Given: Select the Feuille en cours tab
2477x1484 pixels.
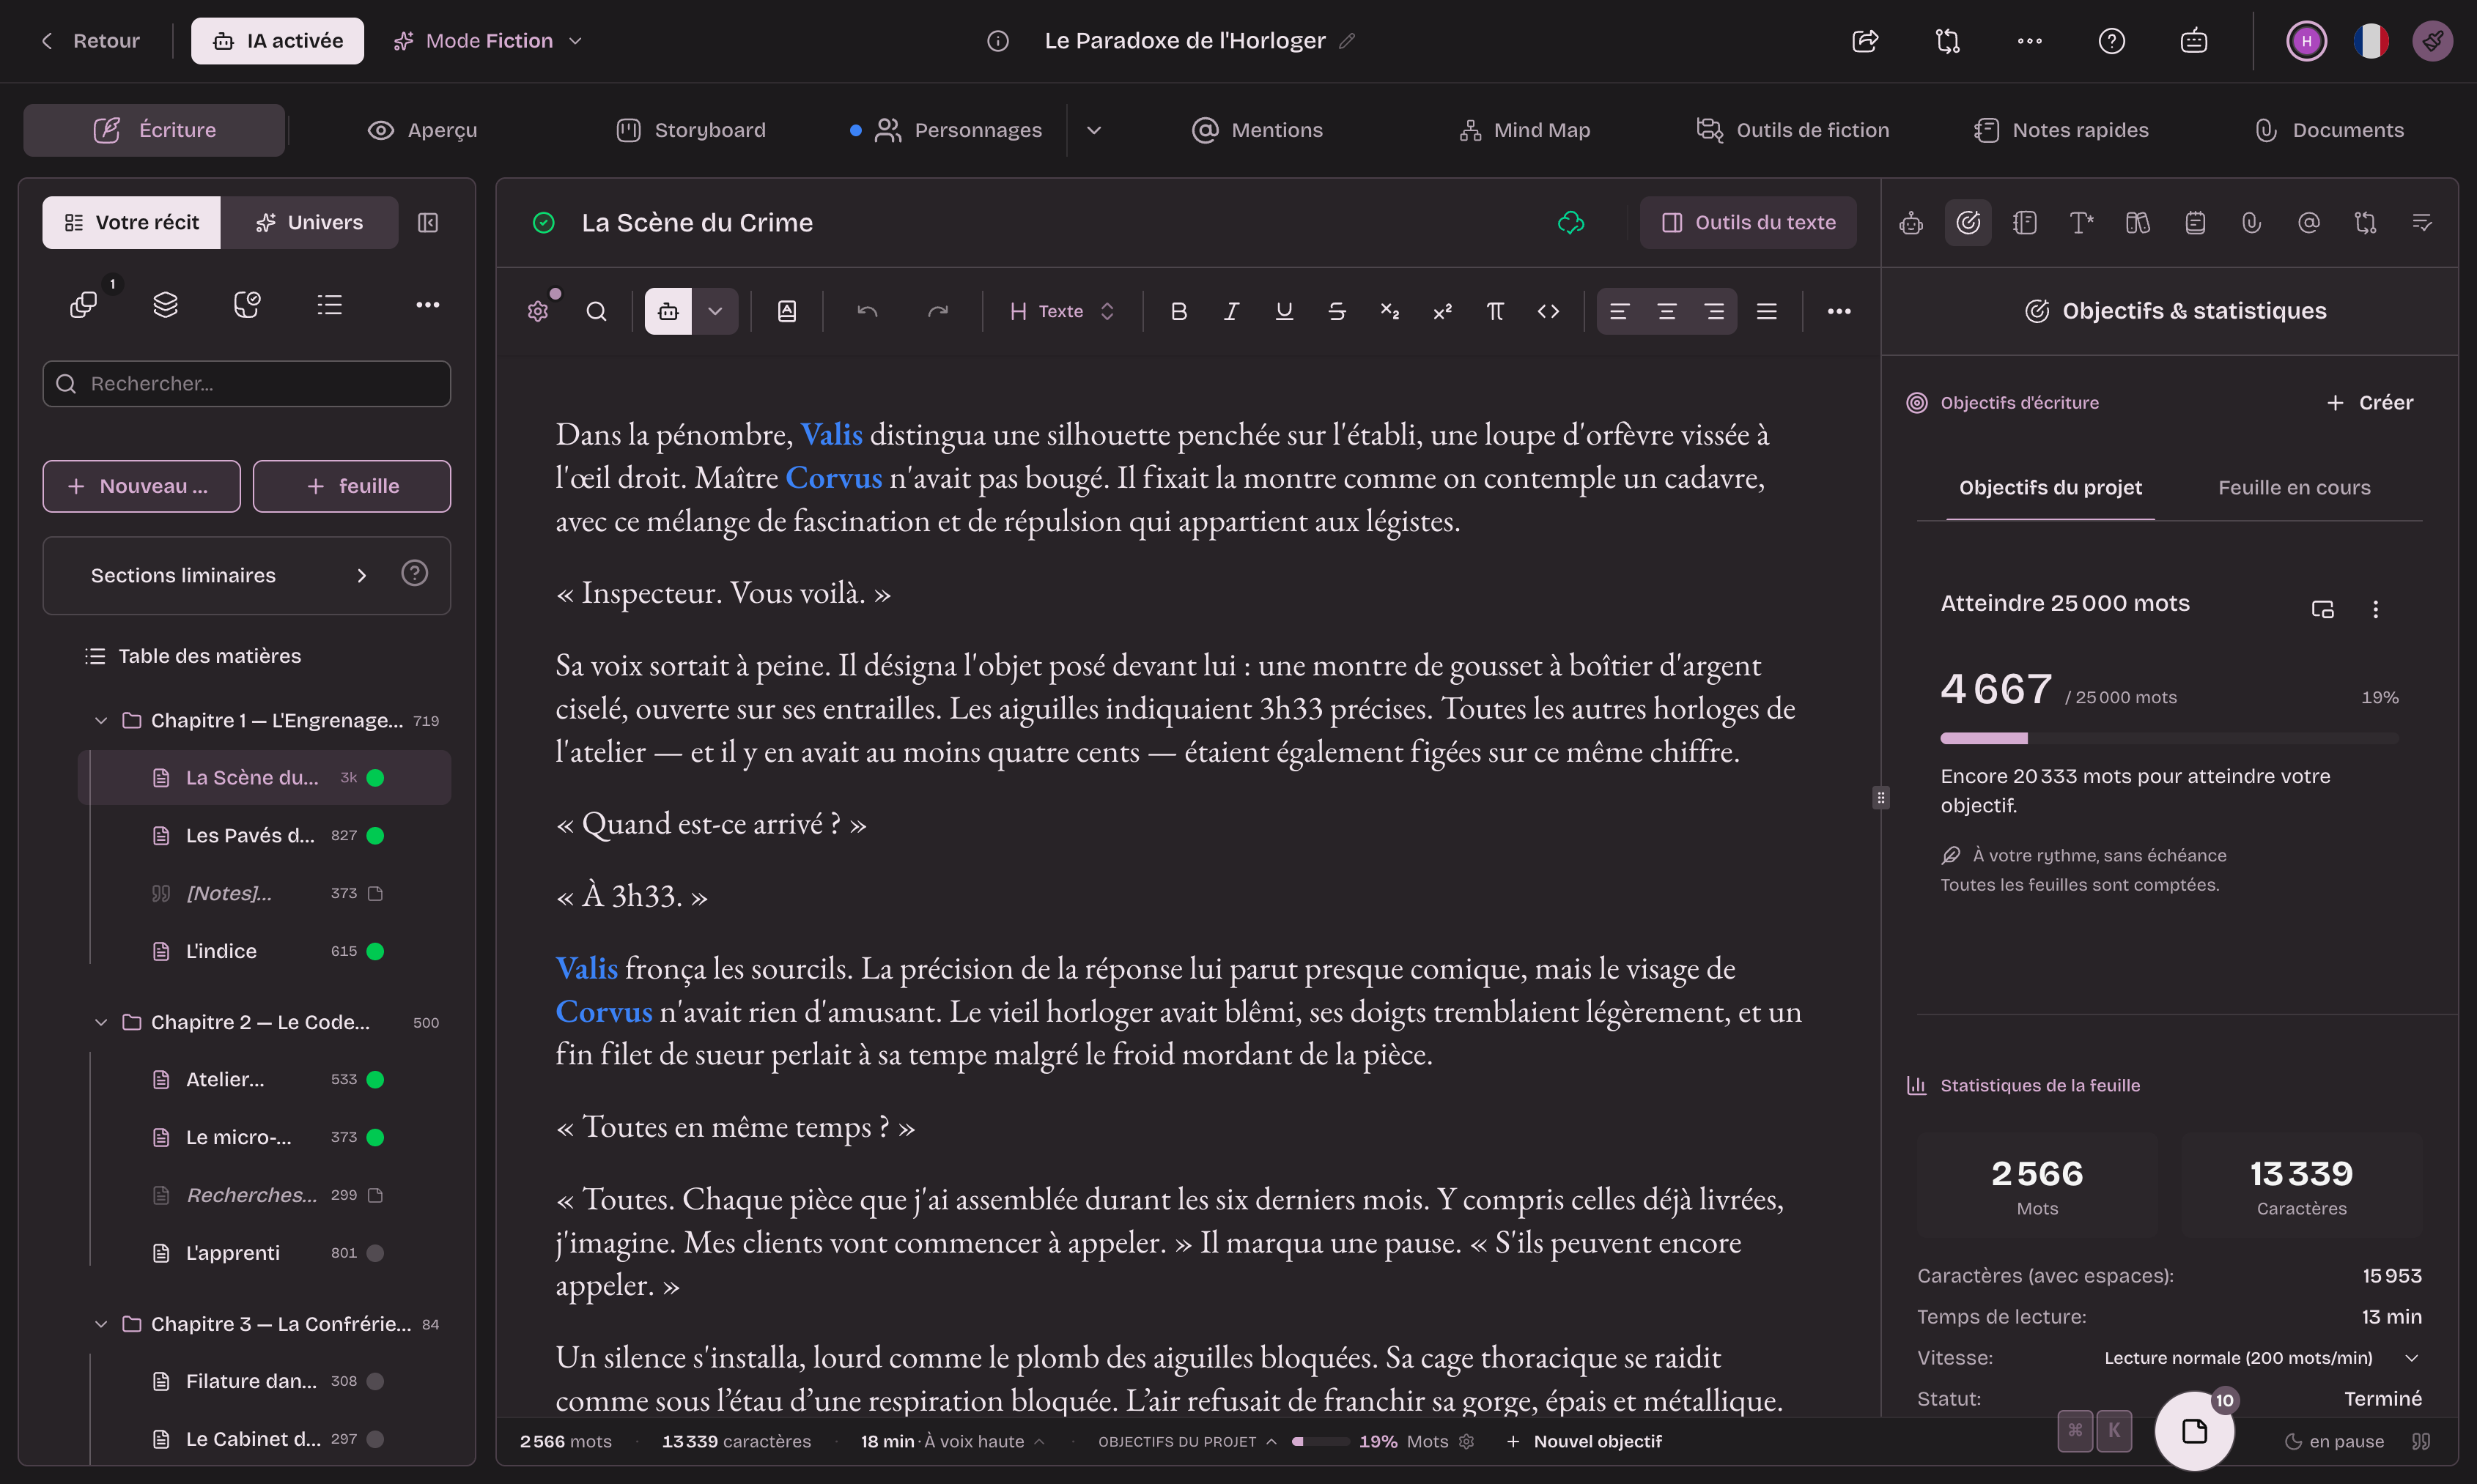Looking at the screenshot, I should tap(2294, 488).
